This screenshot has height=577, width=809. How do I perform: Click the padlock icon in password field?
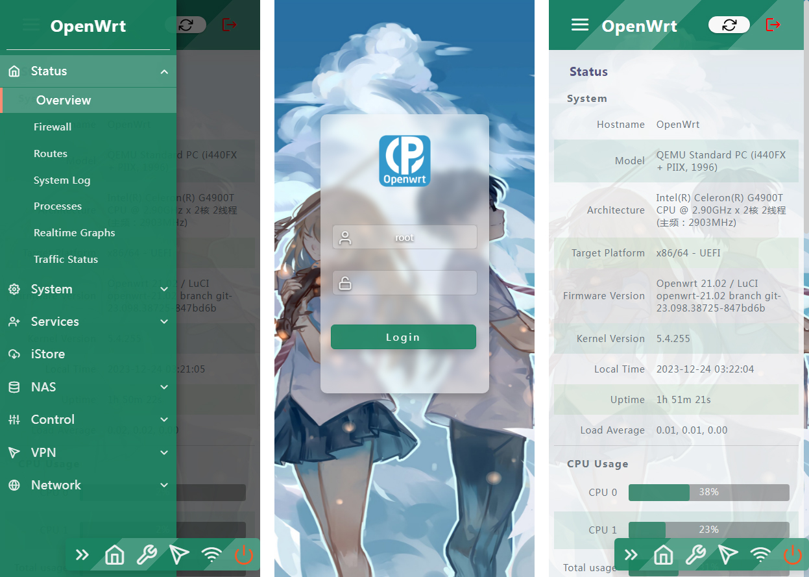[345, 283]
